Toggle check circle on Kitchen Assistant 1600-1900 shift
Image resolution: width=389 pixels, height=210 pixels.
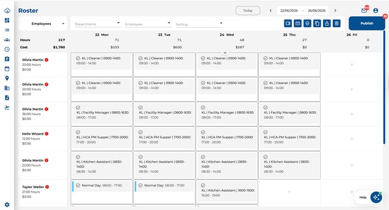click(203, 185)
